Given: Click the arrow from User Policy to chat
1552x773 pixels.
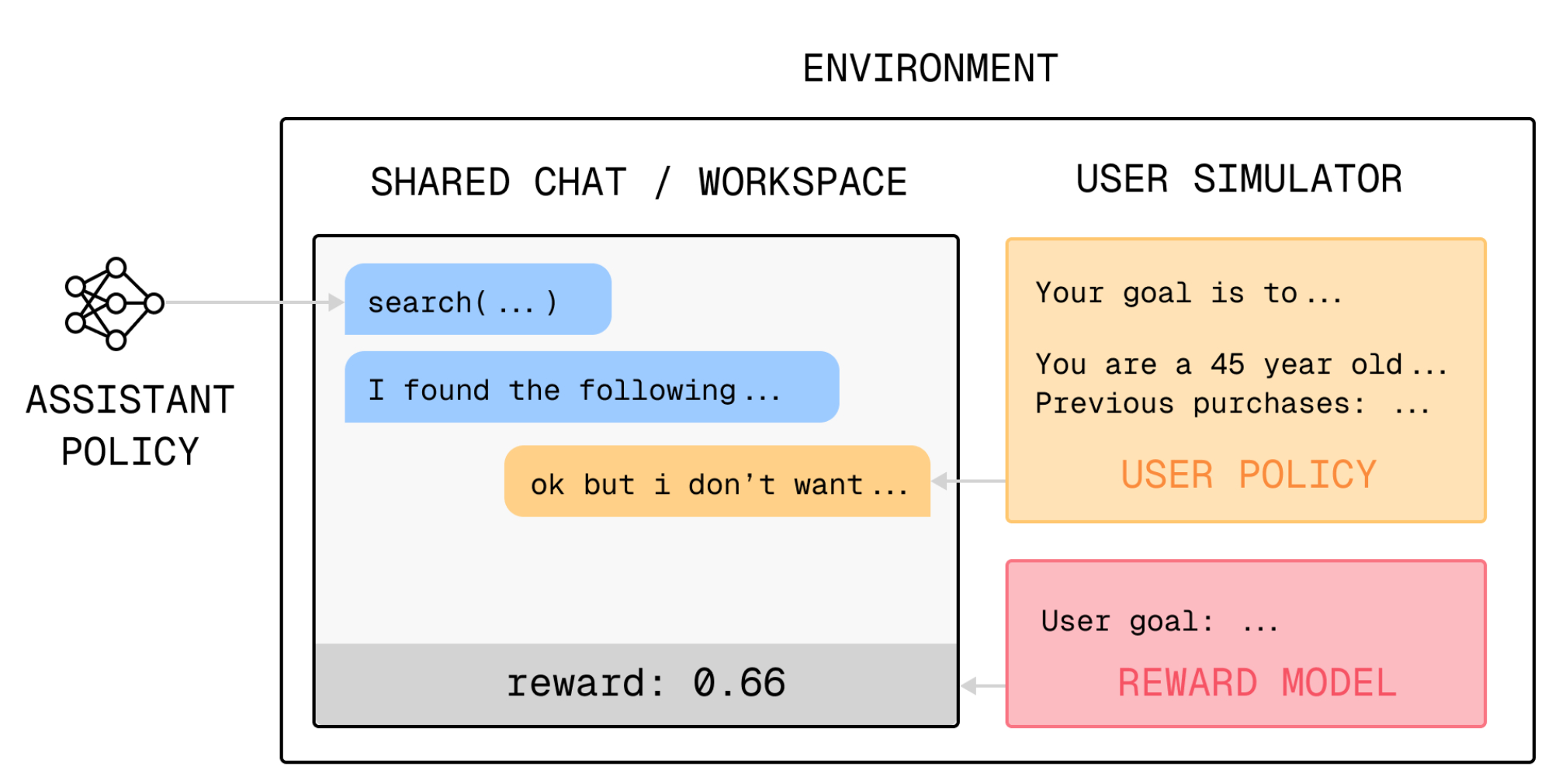Looking at the screenshot, I should 968,481.
